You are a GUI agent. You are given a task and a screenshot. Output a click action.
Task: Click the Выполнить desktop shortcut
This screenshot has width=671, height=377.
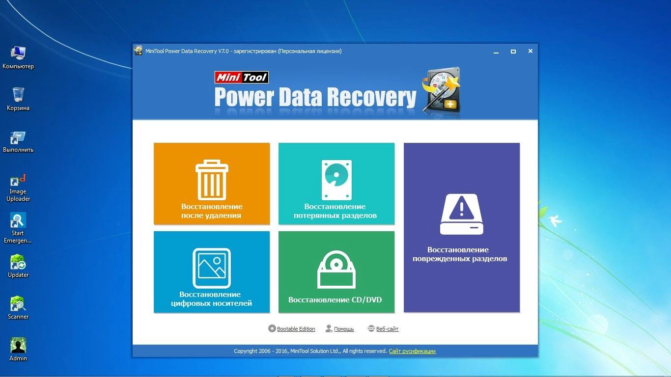pos(18,141)
